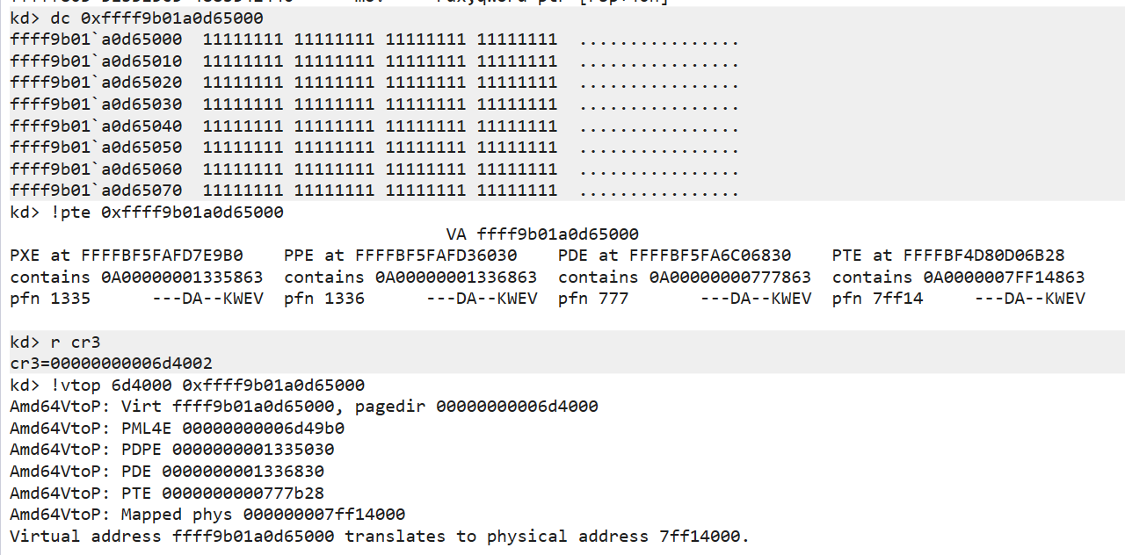Click the PML4E 00000000006d49b0 line
Viewport: 1125px width, 555px height.
click(x=177, y=429)
